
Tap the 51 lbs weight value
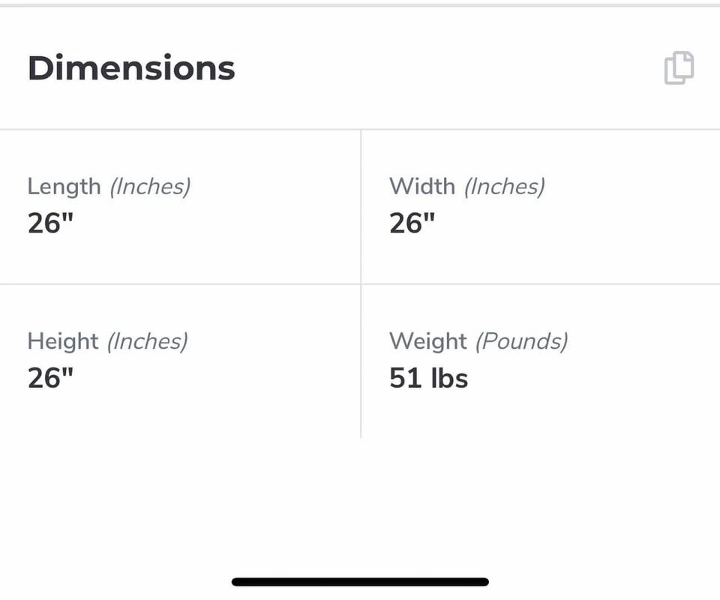click(428, 378)
